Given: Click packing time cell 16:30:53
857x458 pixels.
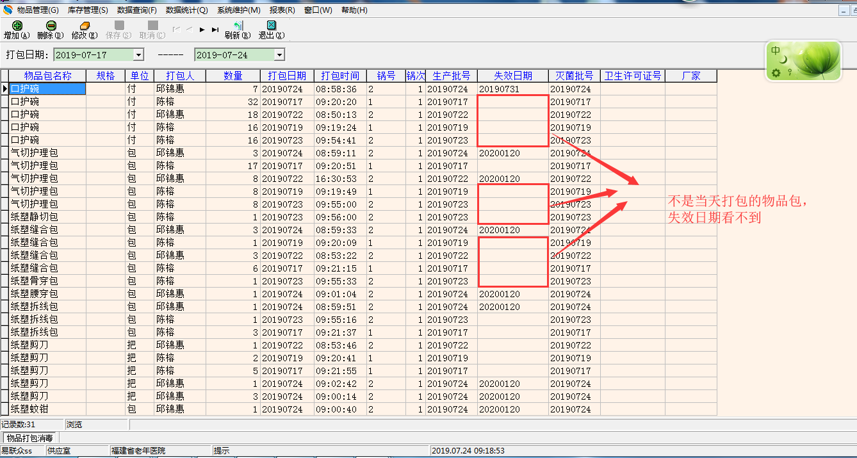Looking at the screenshot, I should (340, 179).
